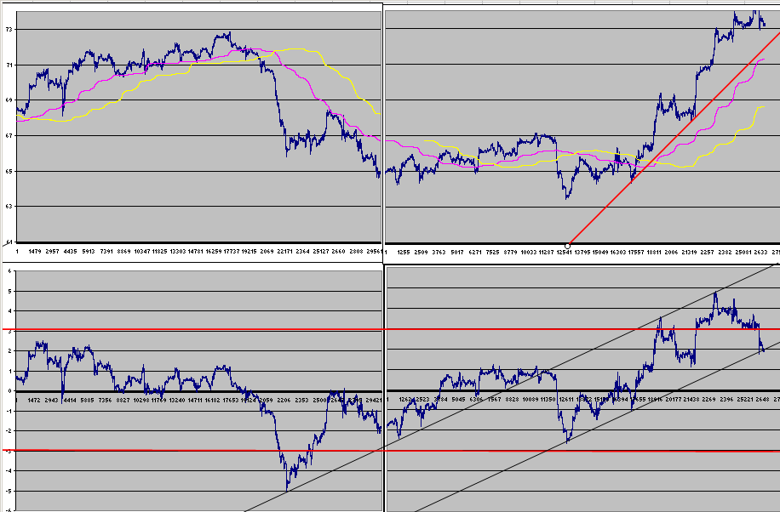Click x-axis label 7391
Viewport: 780px width, 512px height.
pyautogui.click(x=106, y=252)
